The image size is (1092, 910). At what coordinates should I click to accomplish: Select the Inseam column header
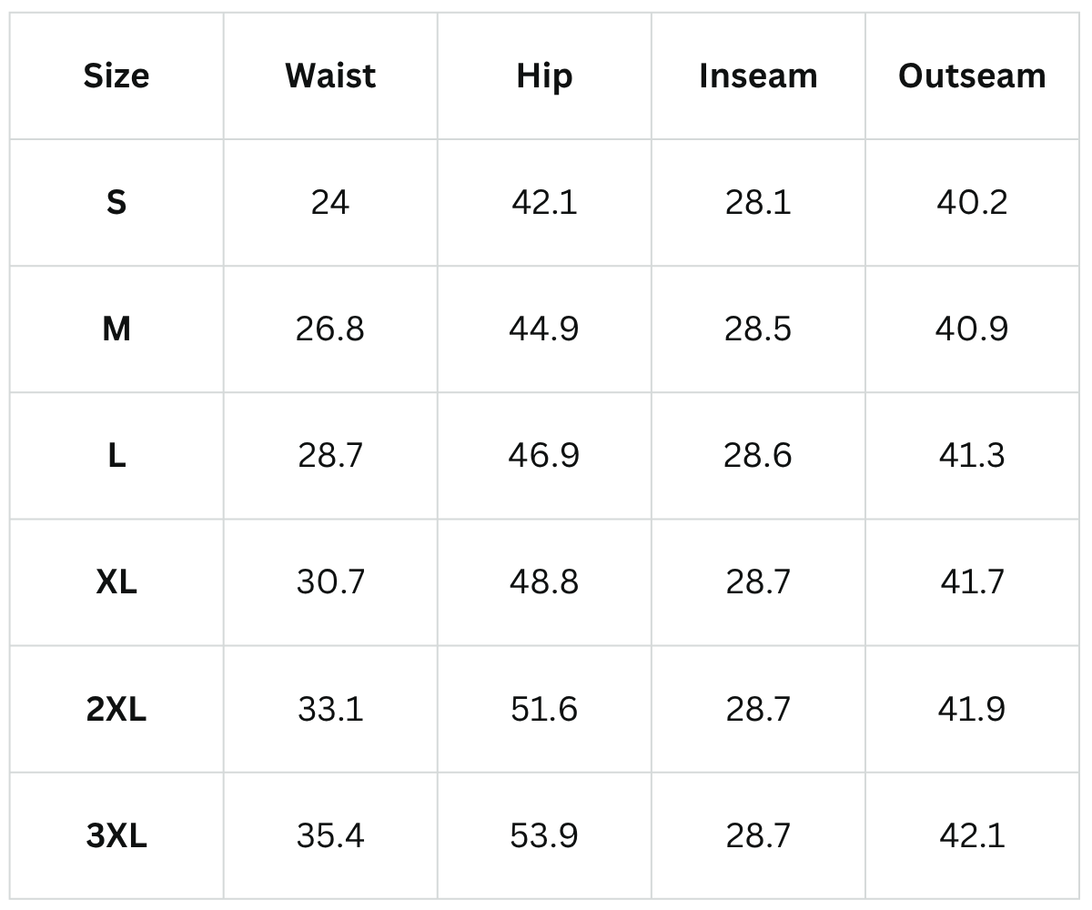(x=758, y=76)
